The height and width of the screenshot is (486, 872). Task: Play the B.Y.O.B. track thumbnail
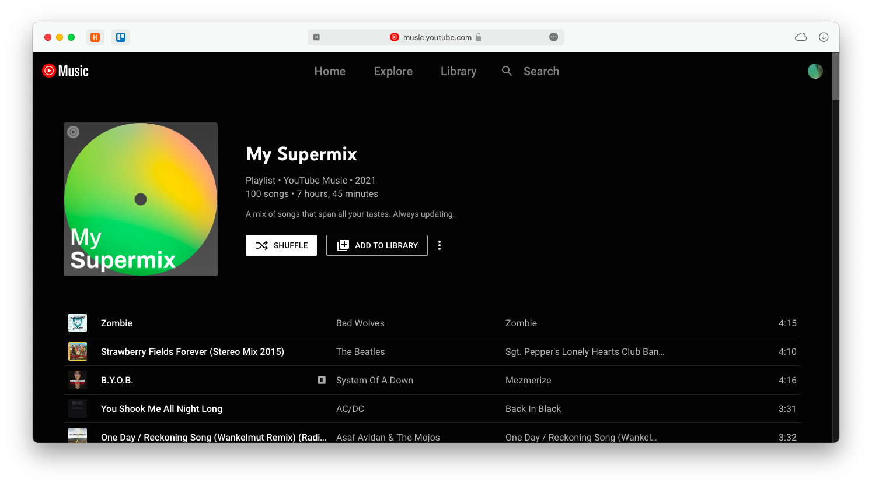click(78, 380)
